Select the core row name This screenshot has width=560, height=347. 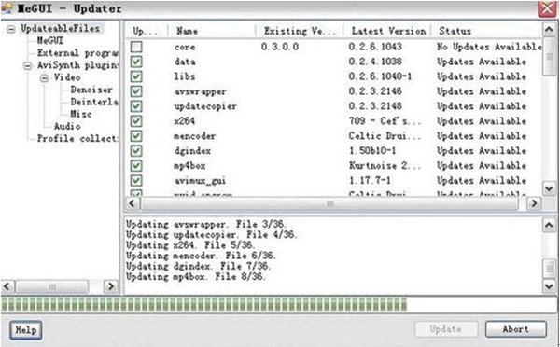point(185,47)
